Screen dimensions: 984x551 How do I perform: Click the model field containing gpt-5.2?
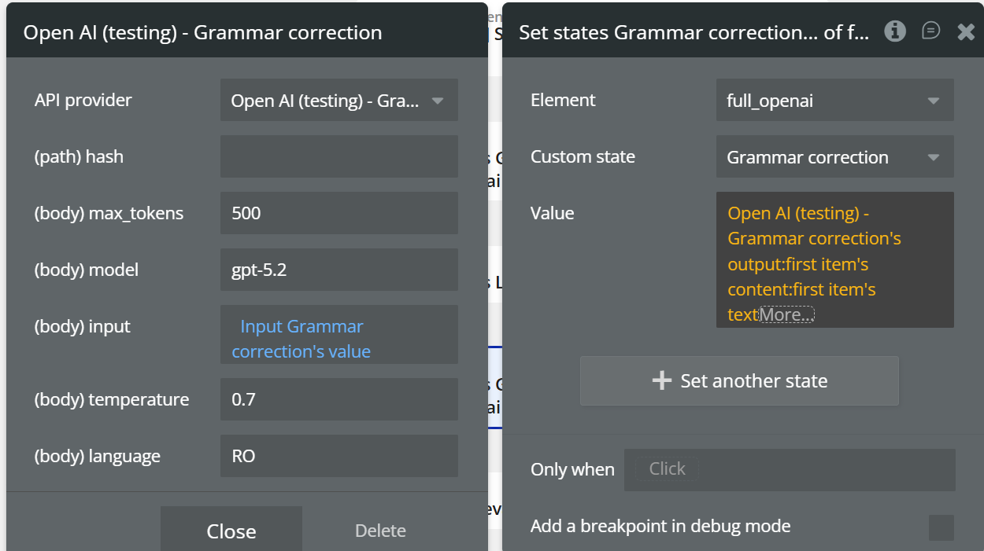(x=338, y=270)
